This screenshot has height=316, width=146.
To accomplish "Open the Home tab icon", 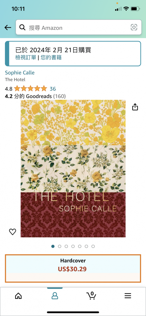I will point(18,296).
